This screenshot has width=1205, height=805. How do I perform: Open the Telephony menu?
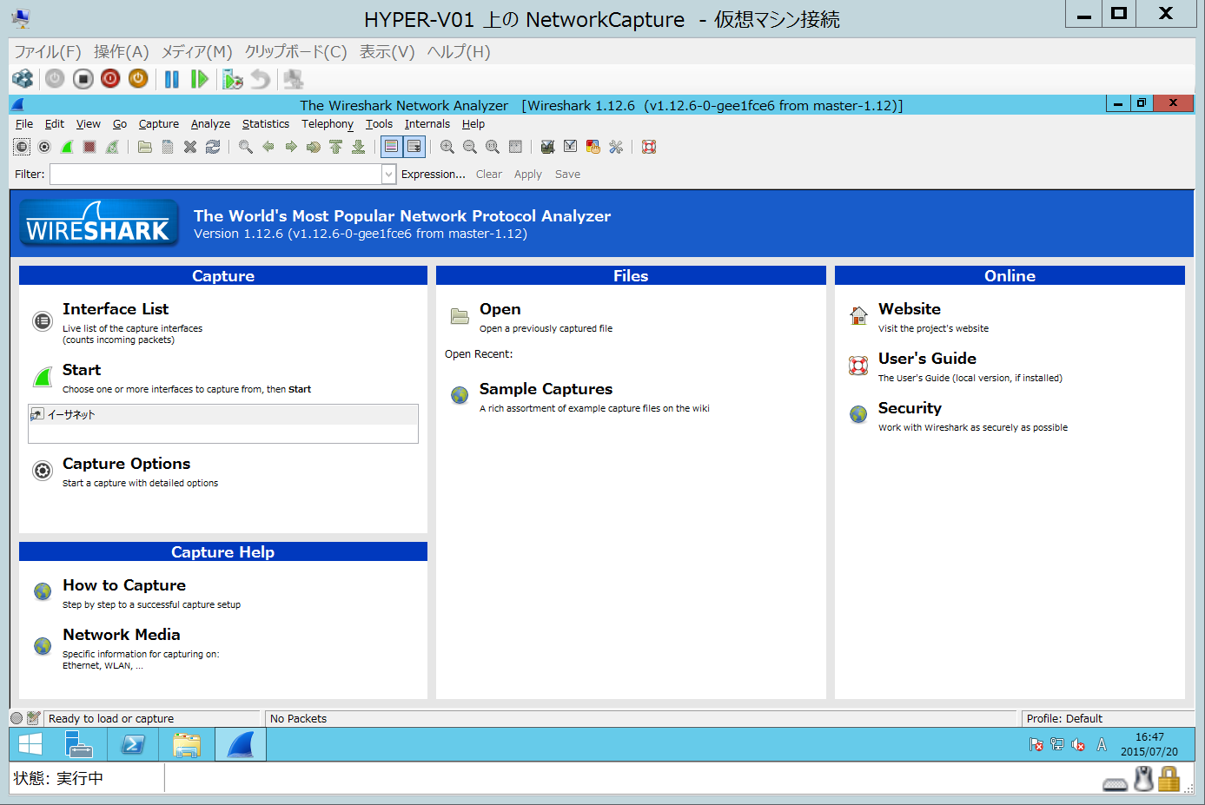point(328,124)
